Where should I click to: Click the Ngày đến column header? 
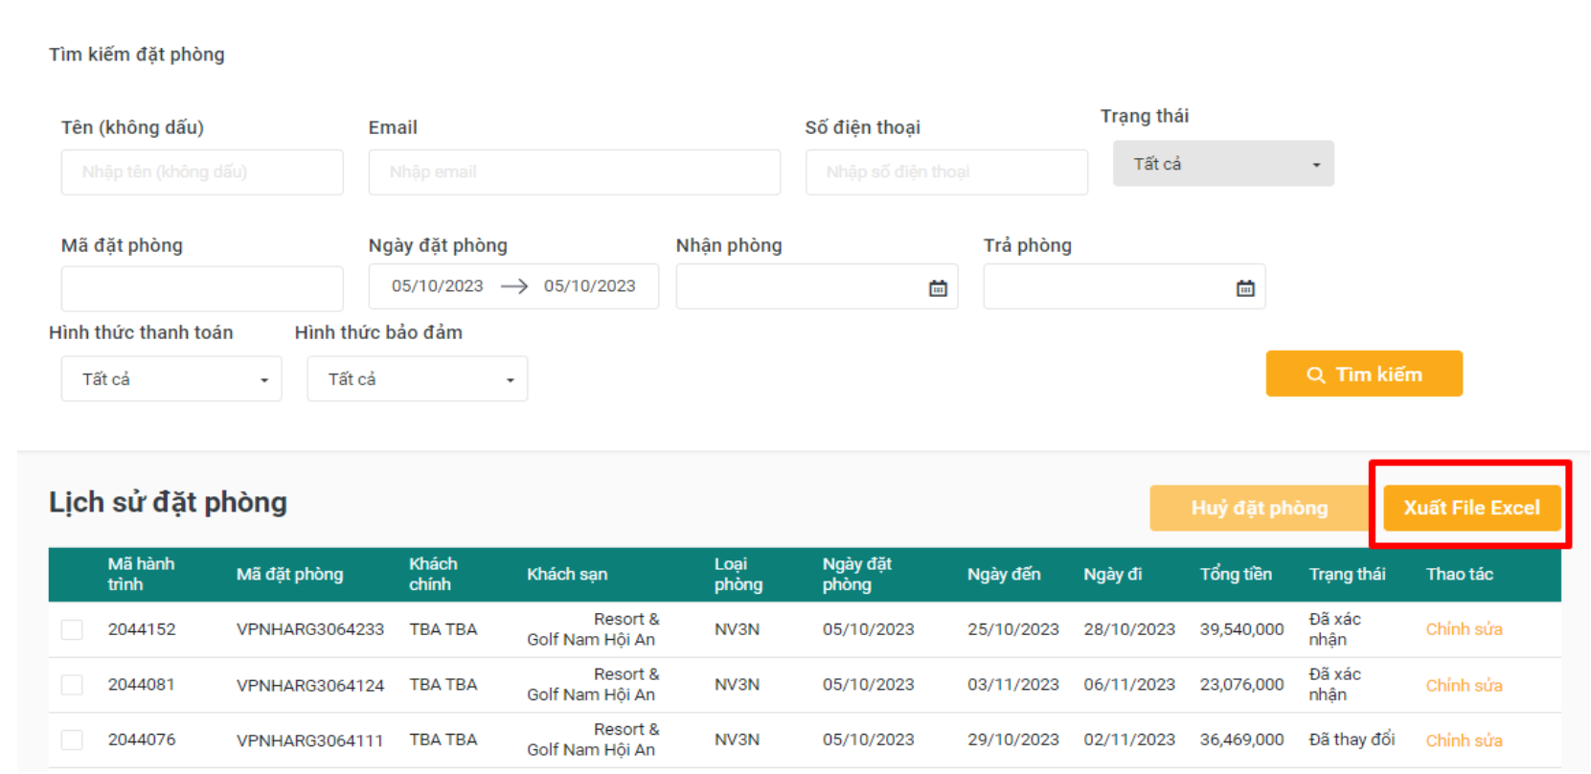[x=1003, y=574]
